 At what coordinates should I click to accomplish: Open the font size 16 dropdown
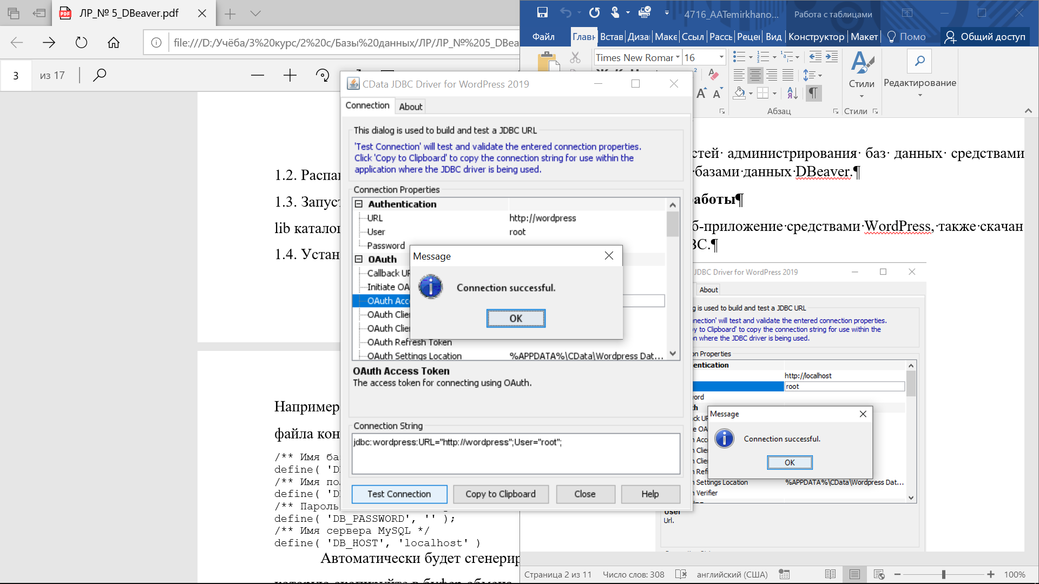721,57
